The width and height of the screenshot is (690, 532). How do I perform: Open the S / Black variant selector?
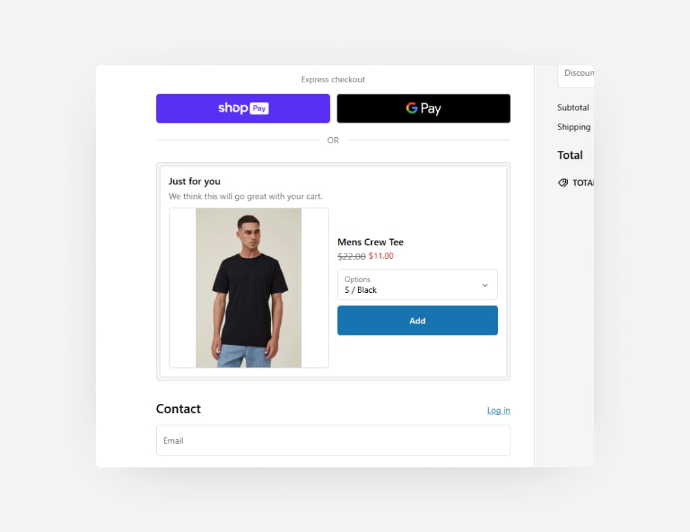[x=417, y=285]
